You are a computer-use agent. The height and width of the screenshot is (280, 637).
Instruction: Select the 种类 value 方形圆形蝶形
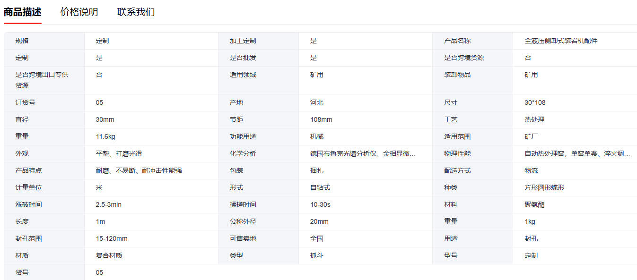544,188
